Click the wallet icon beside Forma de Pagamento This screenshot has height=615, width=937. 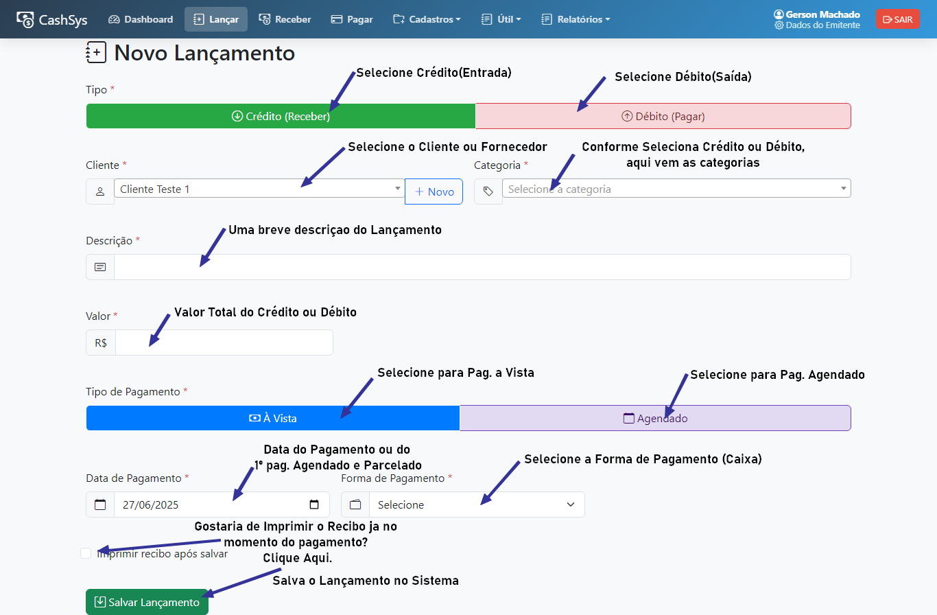pyautogui.click(x=355, y=504)
